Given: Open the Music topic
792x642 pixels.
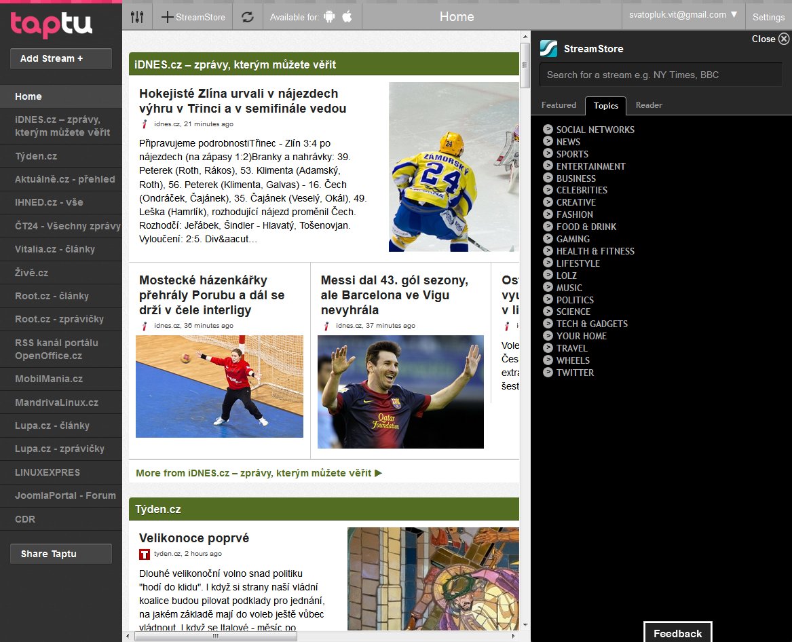Looking at the screenshot, I should (x=569, y=288).
